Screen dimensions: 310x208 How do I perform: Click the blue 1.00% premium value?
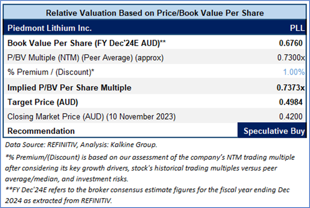tap(294, 72)
